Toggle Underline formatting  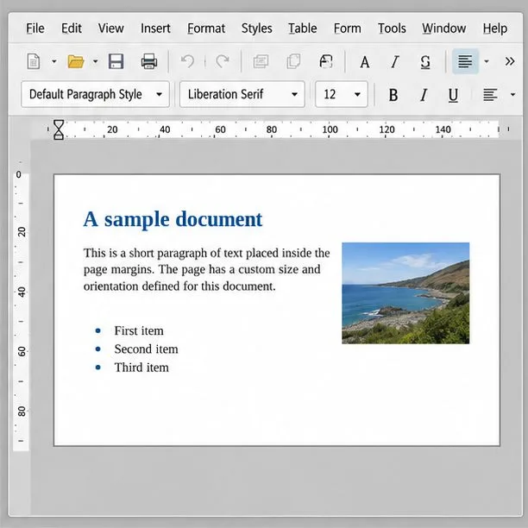click(453, 95)
